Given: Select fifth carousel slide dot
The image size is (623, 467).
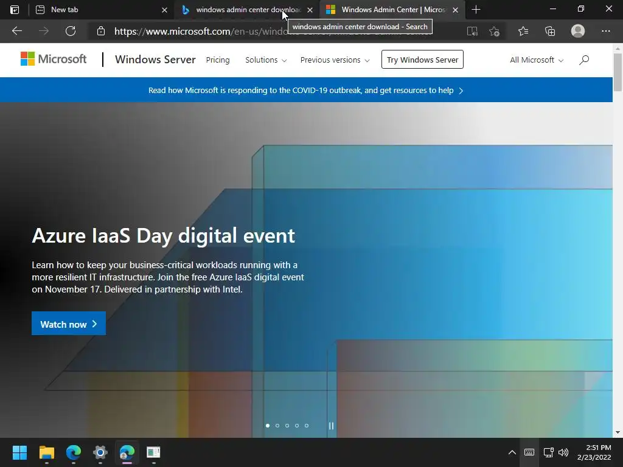Looking at the screenshot, I should (x=307, y=426).
